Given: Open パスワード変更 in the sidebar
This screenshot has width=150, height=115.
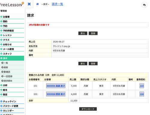Looking at the screenshot, I should tap(12, 106).
